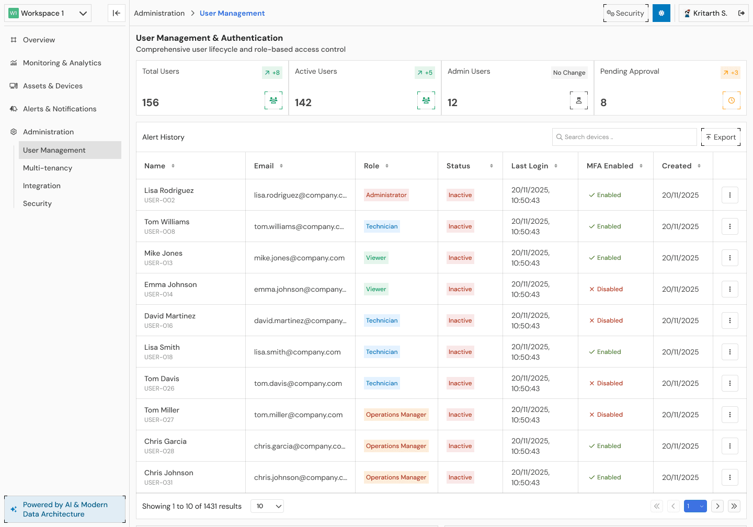753x527 pixels.
Task: Click the Administrator role tag for Lisa Rodriguez
Action: coord(386,195)
